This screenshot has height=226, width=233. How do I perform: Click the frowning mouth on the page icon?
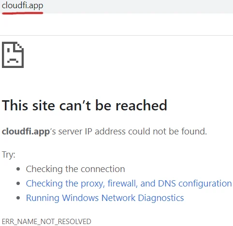(13, 60)
